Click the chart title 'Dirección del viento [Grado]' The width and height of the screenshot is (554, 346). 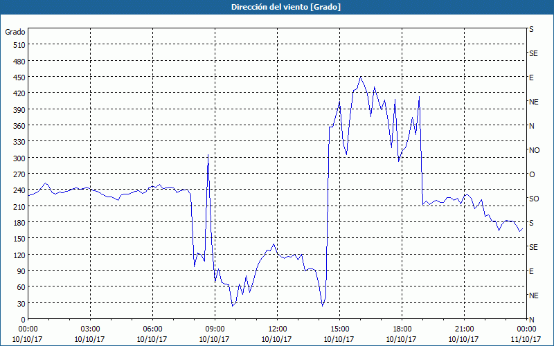coord(286,7)
